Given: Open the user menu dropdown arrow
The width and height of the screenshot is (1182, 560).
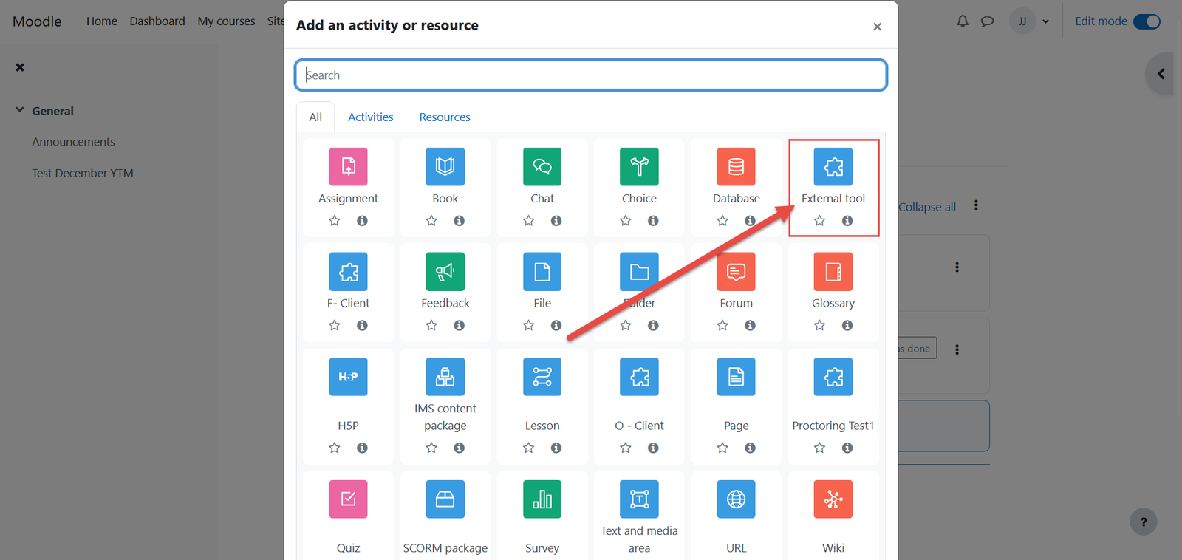Looking at the screenshot, I should [x=1045, y=21].
